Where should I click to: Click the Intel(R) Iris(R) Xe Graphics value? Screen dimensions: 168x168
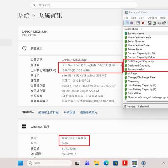(x=84, y=76)
